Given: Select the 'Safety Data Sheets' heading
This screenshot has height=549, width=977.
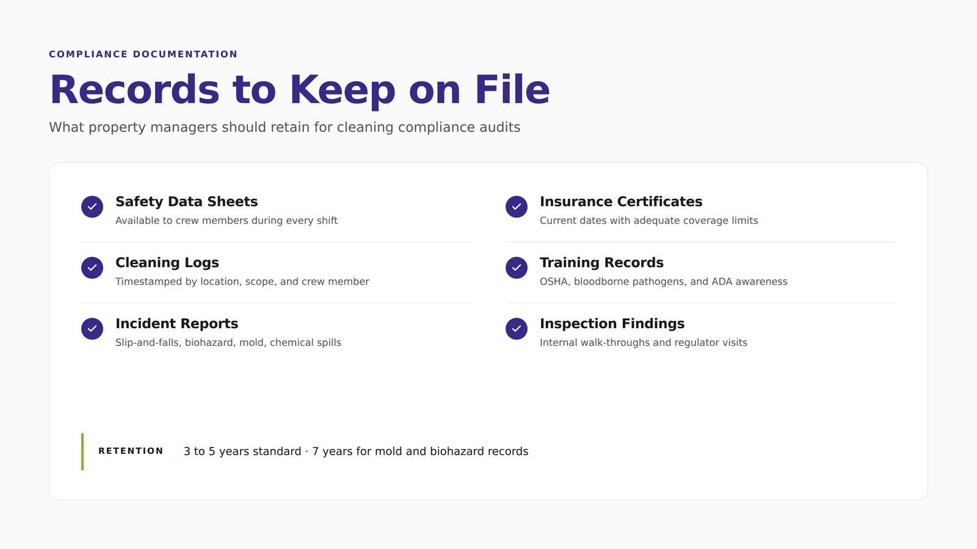Looking at the screenshot, I should point(186,202).
